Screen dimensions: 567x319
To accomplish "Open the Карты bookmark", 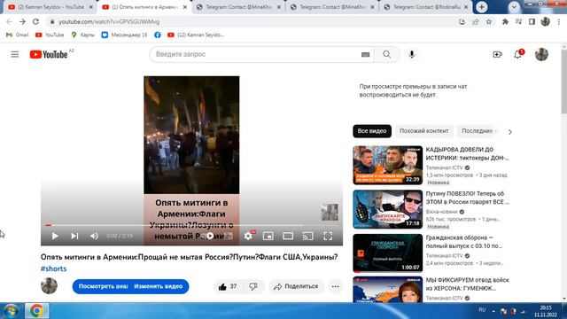I will [82, 35].
